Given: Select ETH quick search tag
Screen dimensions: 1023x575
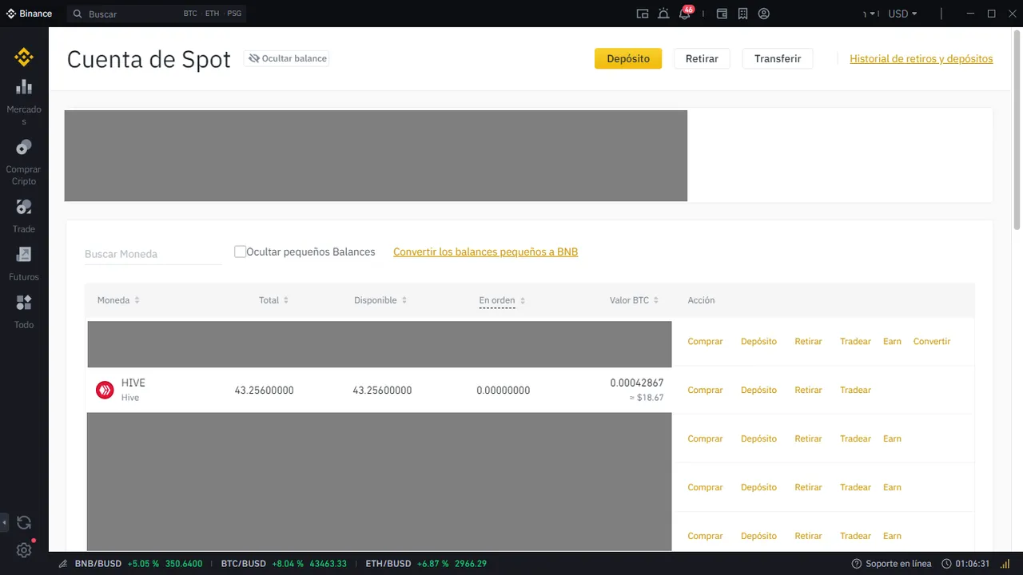Looking at the screenshot, I should [x=212, y=14].
